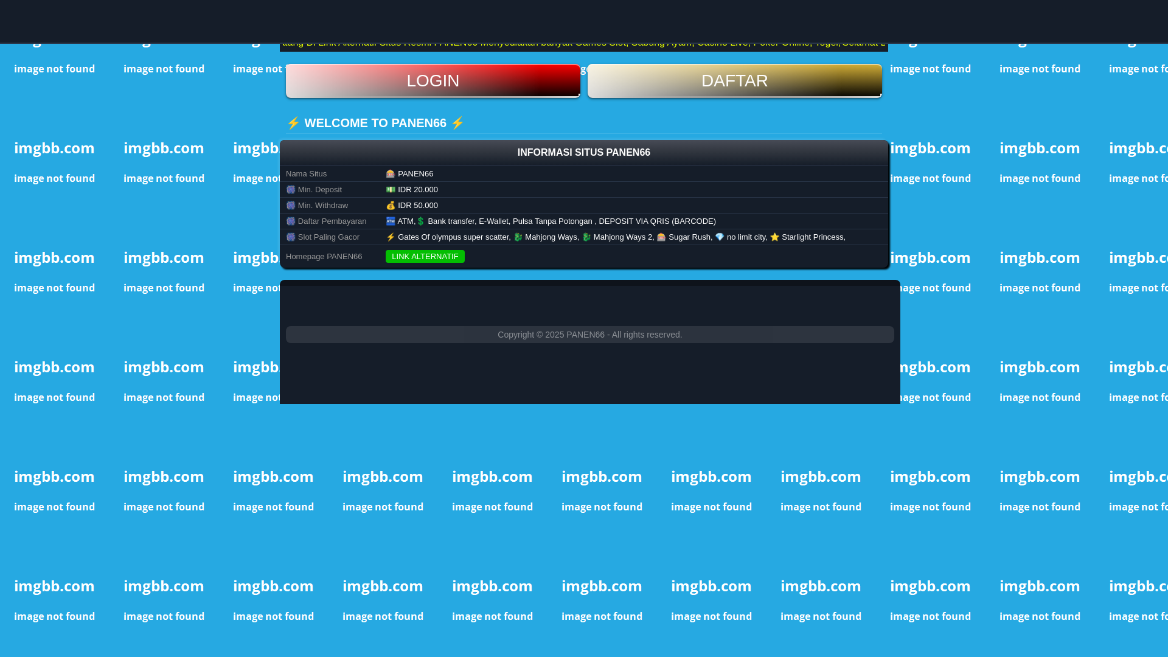1168x657 pixels.
Task: Click the 'IDR 50.000' value
Action: (418, 206)
